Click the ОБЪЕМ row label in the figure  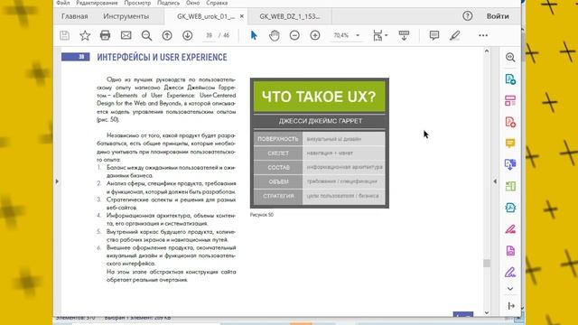pos(278,182)
